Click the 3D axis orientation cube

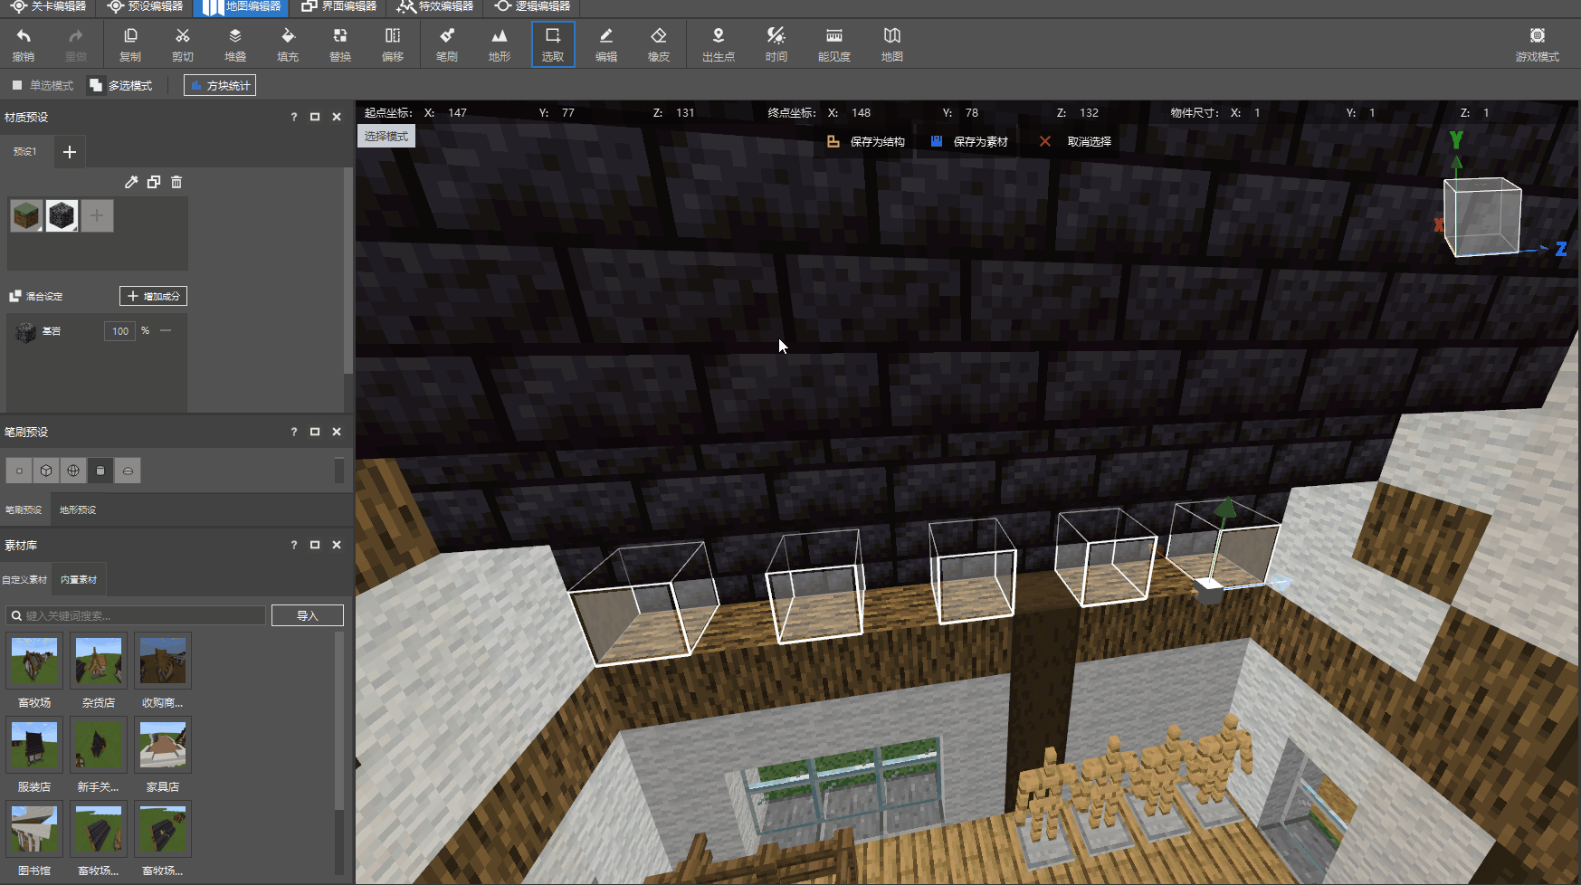tap(1482, 217)
